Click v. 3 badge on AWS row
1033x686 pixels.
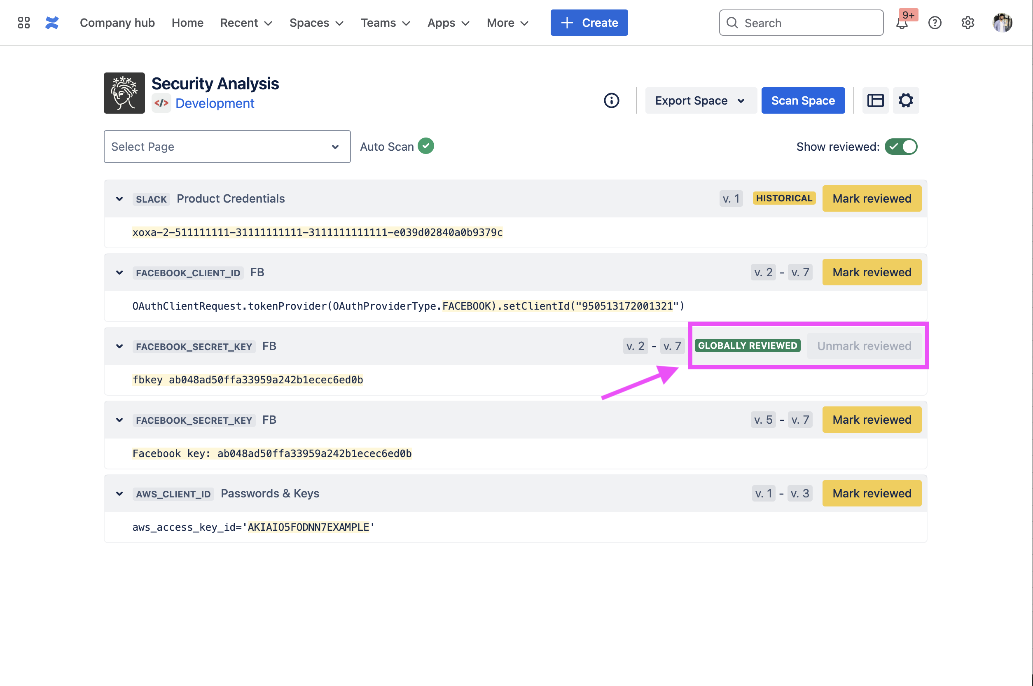[800, 493]
